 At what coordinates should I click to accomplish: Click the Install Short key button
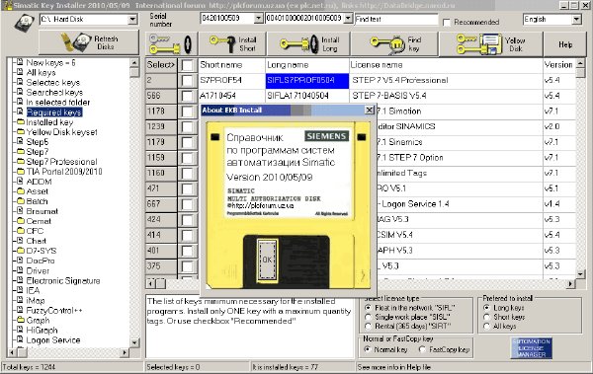click(x=232, y=43)
